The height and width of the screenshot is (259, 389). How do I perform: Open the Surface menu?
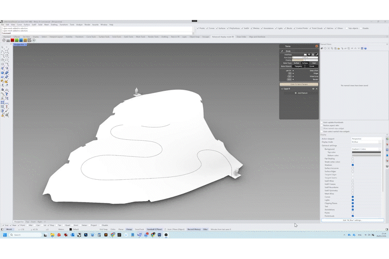pos(27,25)
